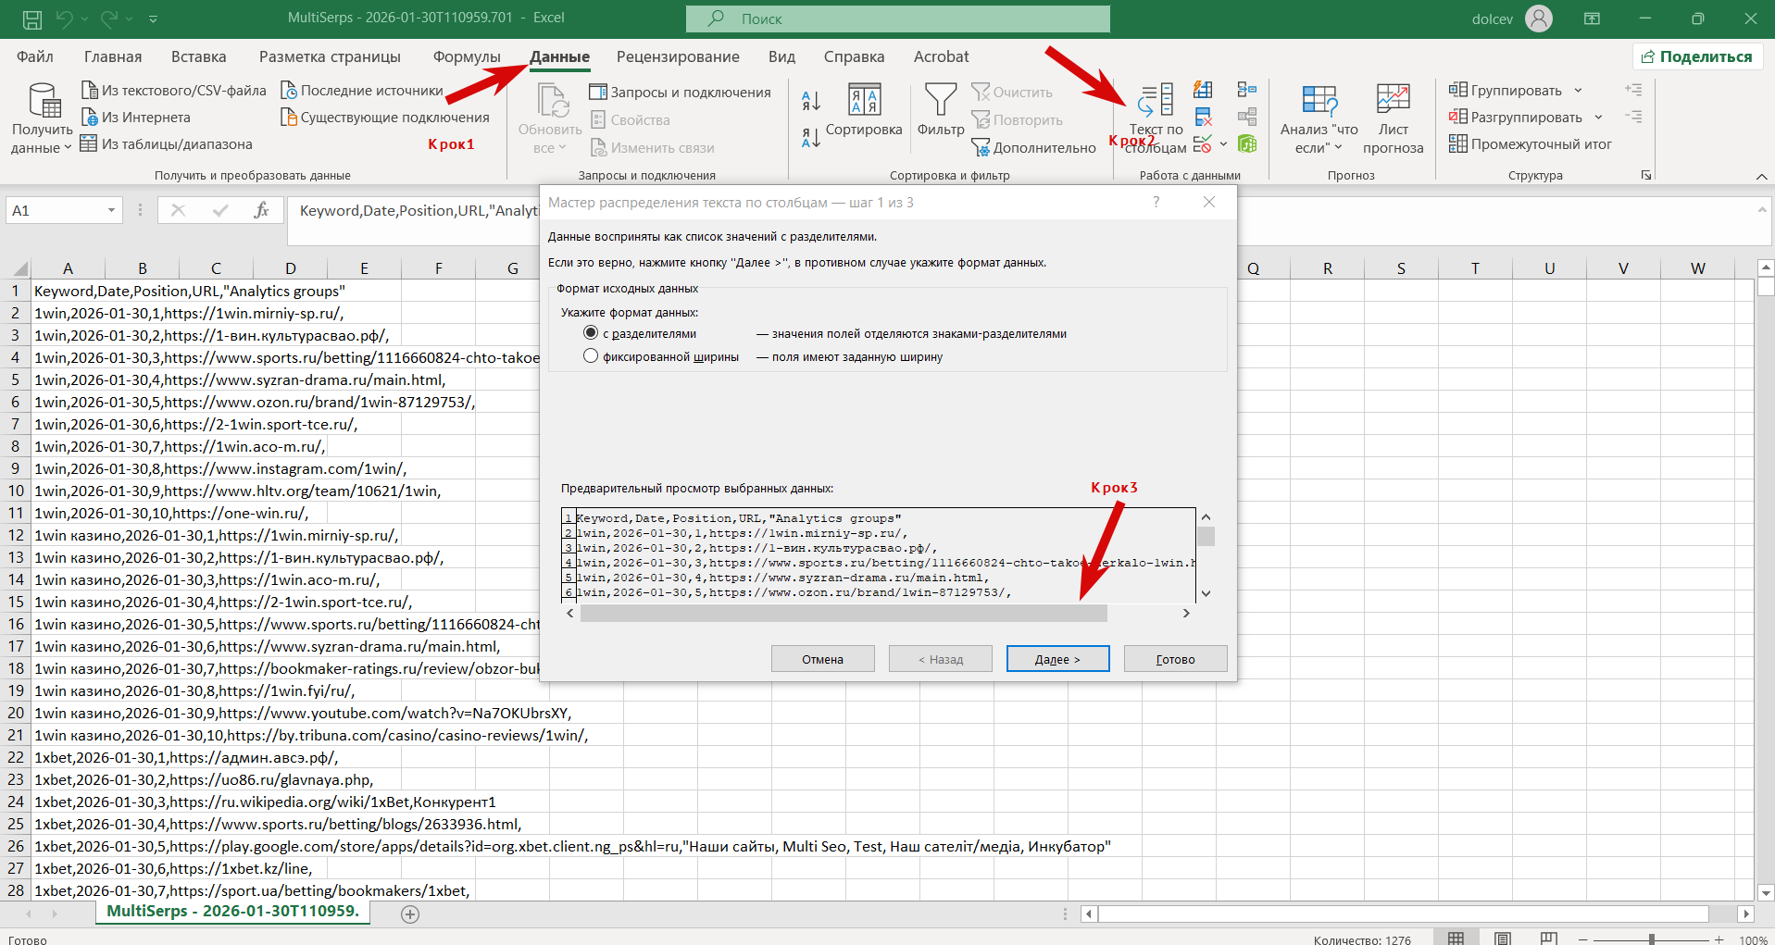Expand the Name Box dropdown
The image size is (1775, 945).
(x=111, y=210)
